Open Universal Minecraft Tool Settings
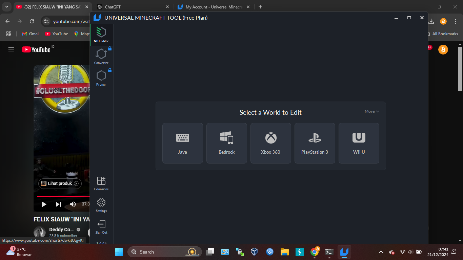The width and height of the screenshot is (463, 260). click(101, 205)
